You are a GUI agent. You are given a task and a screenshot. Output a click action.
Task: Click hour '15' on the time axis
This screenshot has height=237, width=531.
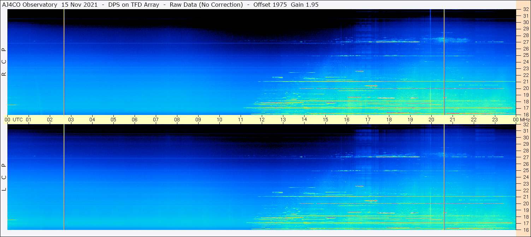click(x=325, y=120)
